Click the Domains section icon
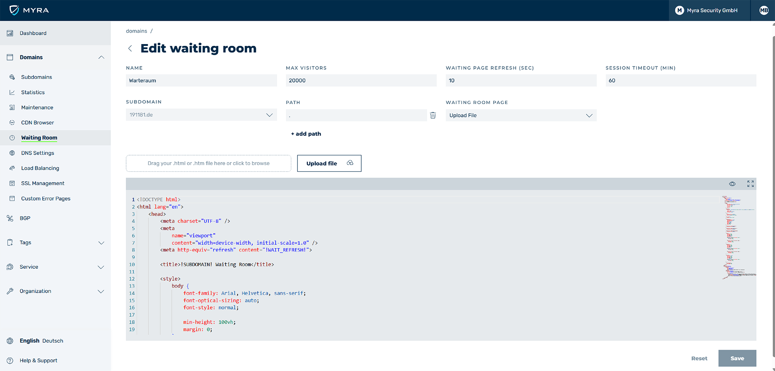 point(10,57)
